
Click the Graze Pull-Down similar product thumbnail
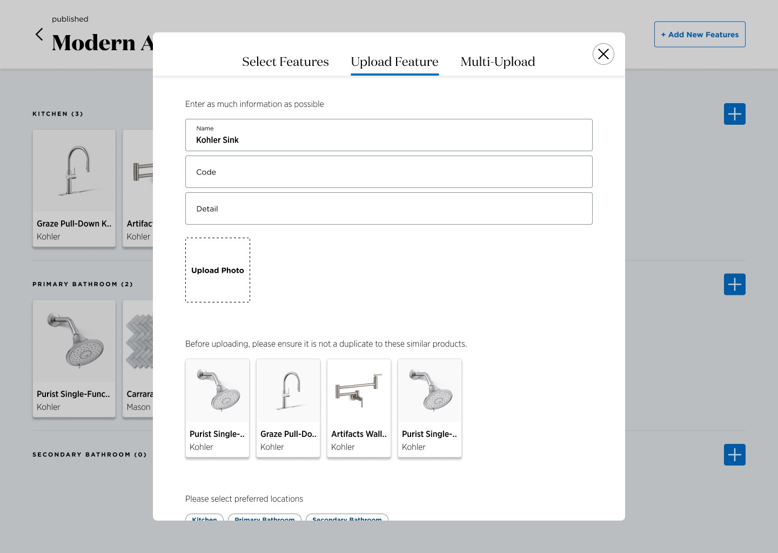[x=288, y=408]
